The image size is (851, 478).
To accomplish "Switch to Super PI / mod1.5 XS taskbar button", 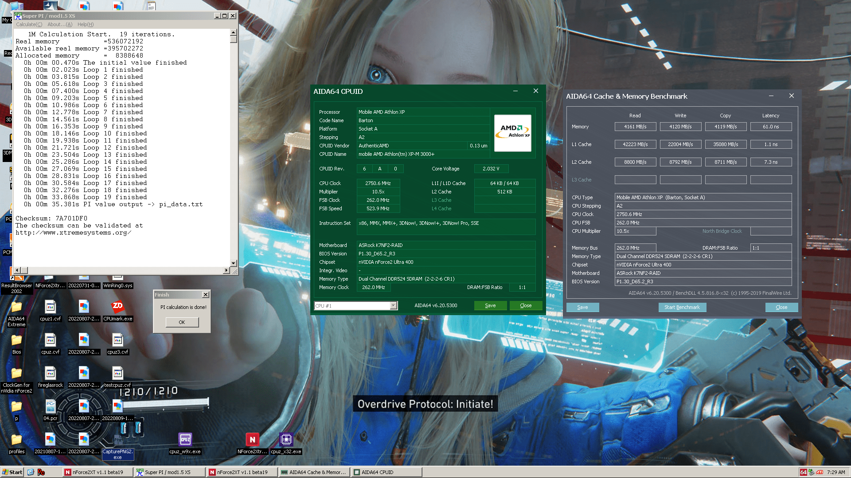I will click(170, 472).
